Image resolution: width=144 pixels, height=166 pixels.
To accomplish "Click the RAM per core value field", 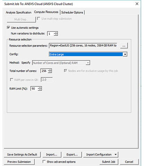I will [47, 80].
